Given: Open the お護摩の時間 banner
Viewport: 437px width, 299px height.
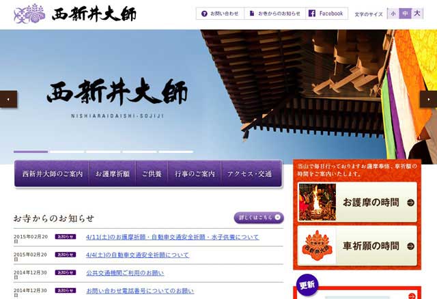Looking at the screenshot, I should coord(357,202).
